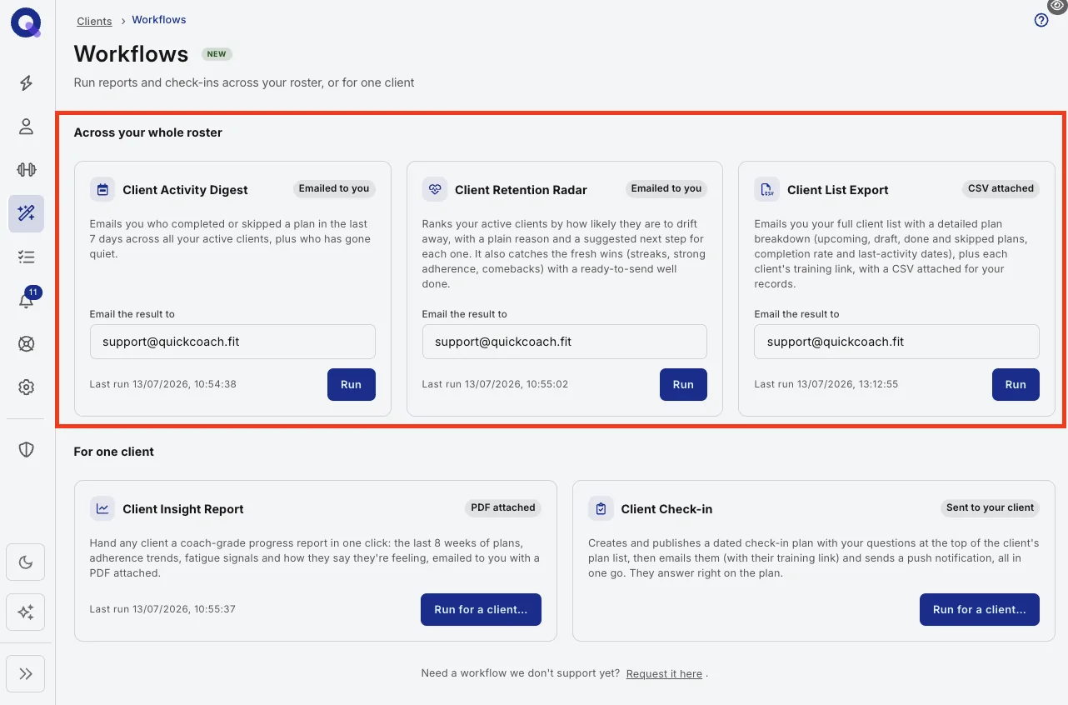
Task: Open the Request it here link
Action: (664, 674)
